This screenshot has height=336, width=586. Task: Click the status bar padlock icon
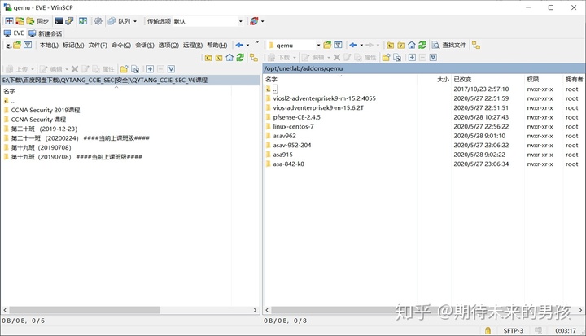pos(488,330)
